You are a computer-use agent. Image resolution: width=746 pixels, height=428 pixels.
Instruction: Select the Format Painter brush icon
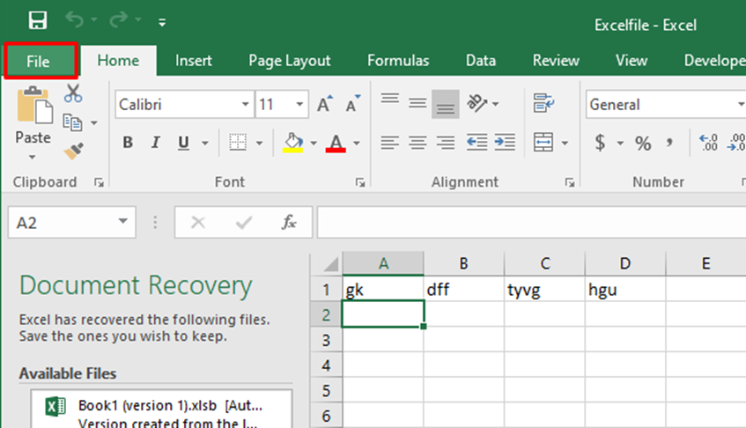[73, 151]
